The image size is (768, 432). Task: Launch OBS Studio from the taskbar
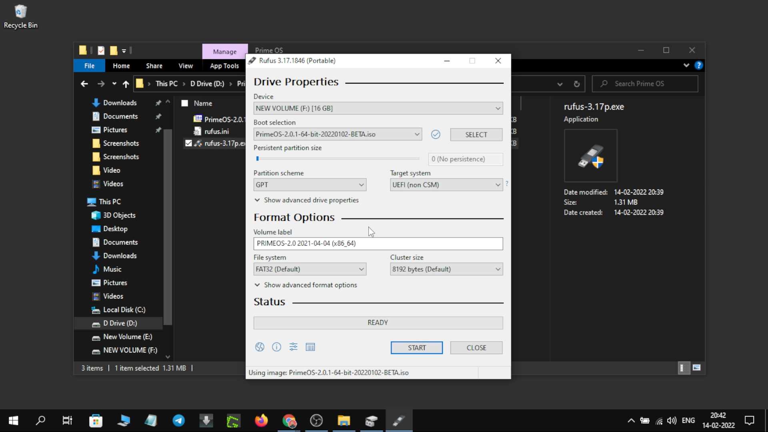coord(316,420)
